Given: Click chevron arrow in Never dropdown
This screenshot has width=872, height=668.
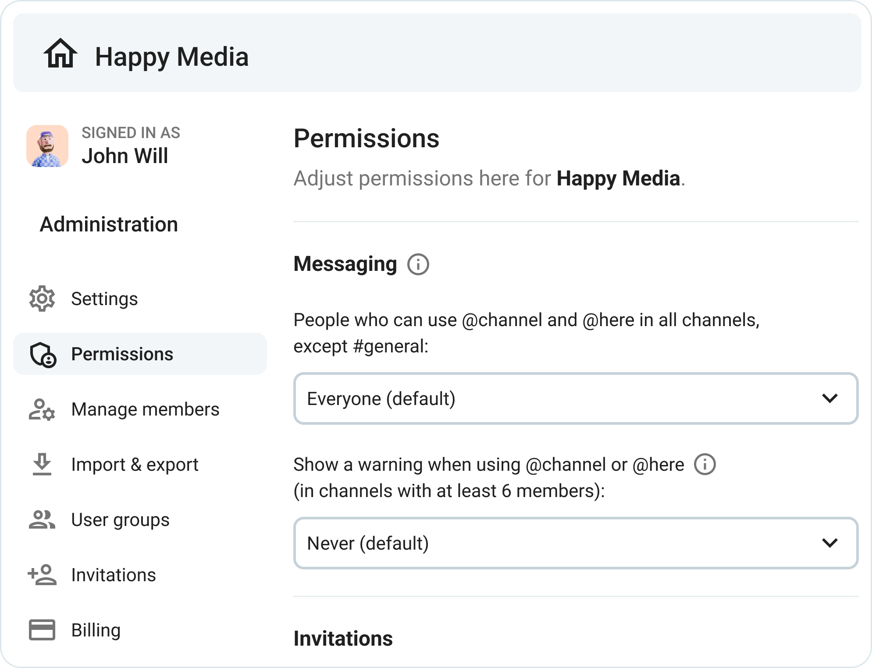Looking at the screenshot, I should [829, 543].
